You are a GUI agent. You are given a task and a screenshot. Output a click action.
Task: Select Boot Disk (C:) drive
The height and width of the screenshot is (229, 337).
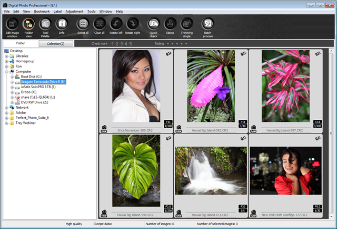click(31, 77)
